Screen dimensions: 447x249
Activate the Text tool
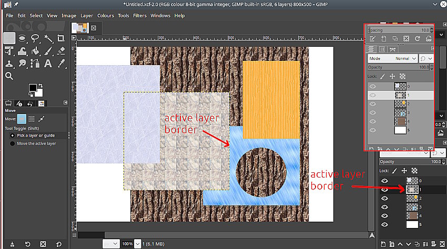pyautogui.click(x=48, y=63)
